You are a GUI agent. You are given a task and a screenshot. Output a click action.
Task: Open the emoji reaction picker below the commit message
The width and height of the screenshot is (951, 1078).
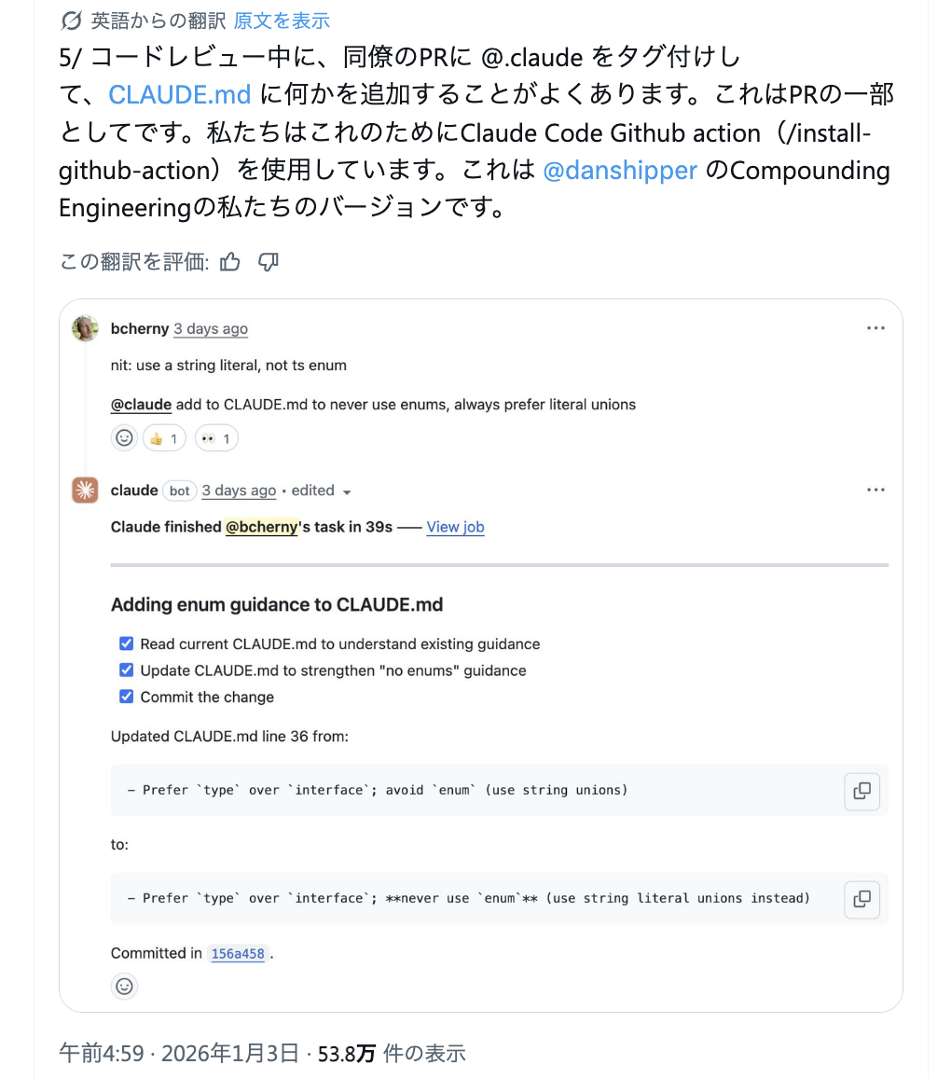(x=124, y=985)
